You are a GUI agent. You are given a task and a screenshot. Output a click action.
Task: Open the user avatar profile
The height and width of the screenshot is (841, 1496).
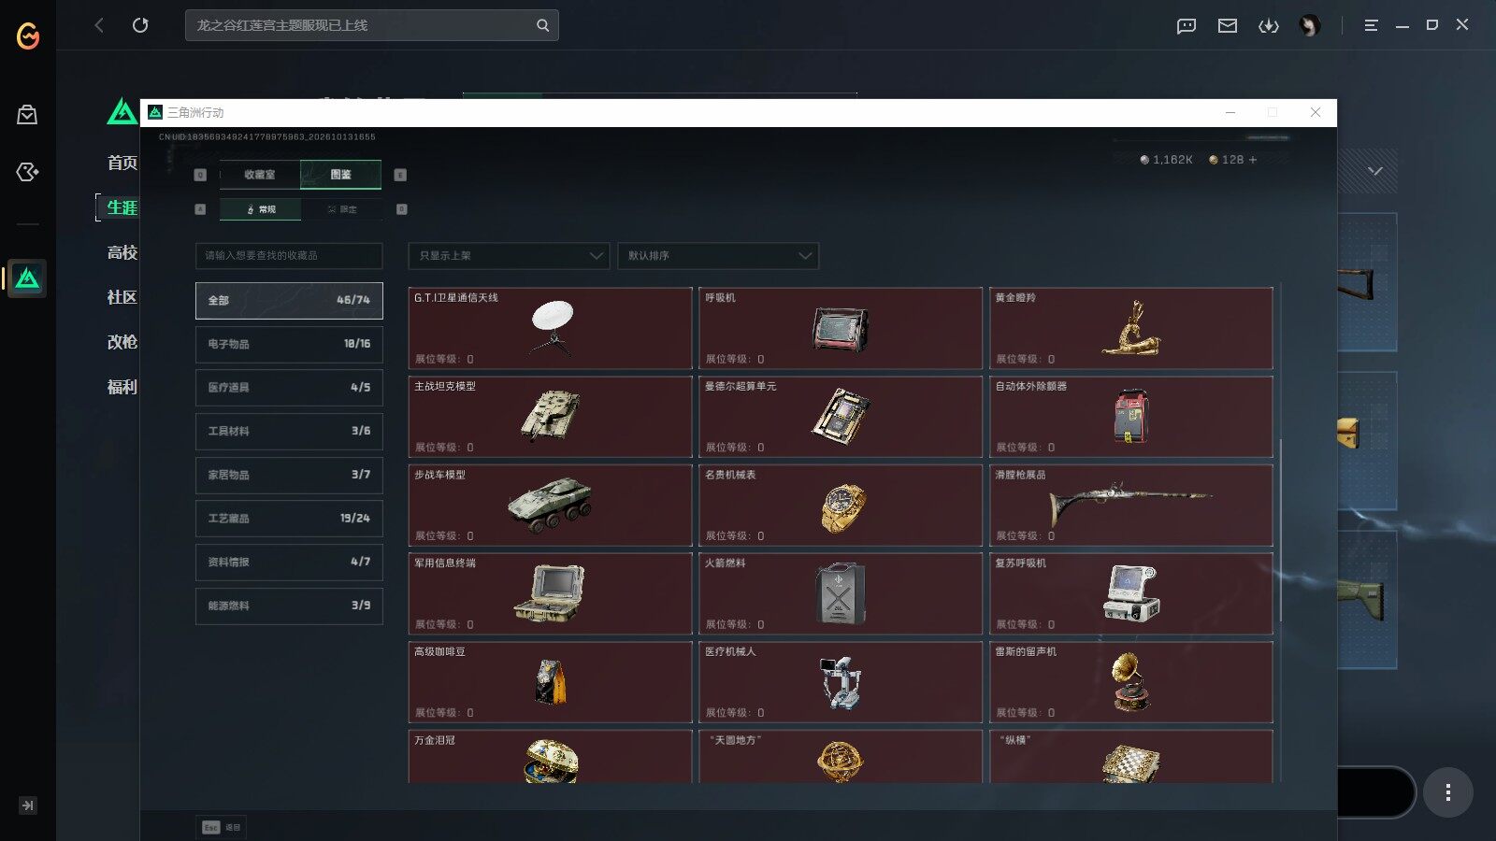click(x=1310, y=26)
